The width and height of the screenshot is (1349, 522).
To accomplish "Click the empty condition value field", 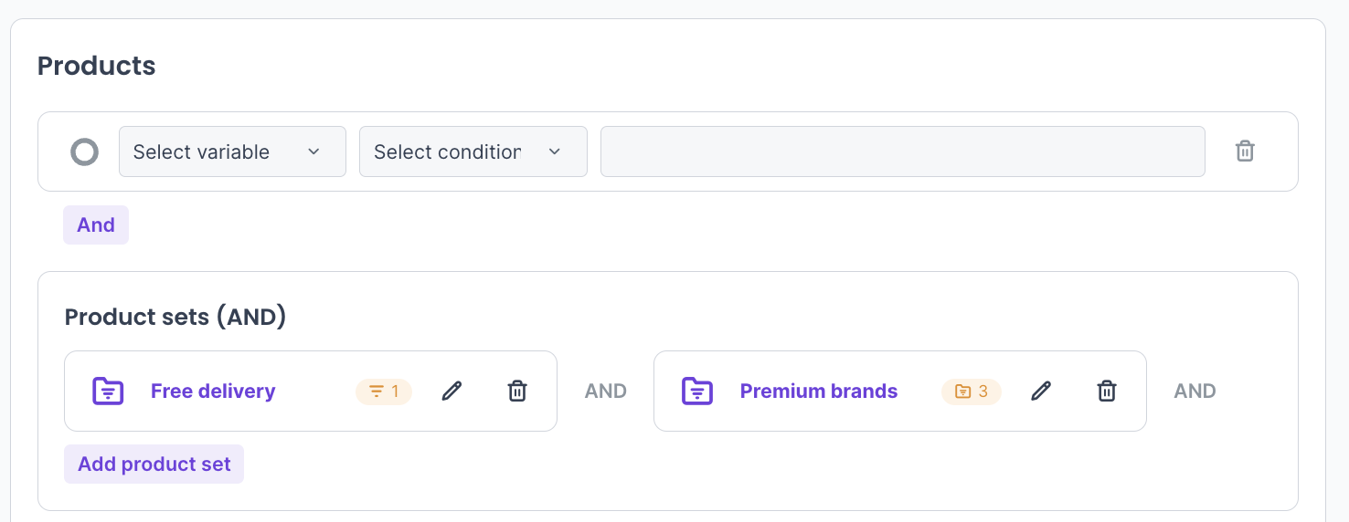I will click(902, 151).
